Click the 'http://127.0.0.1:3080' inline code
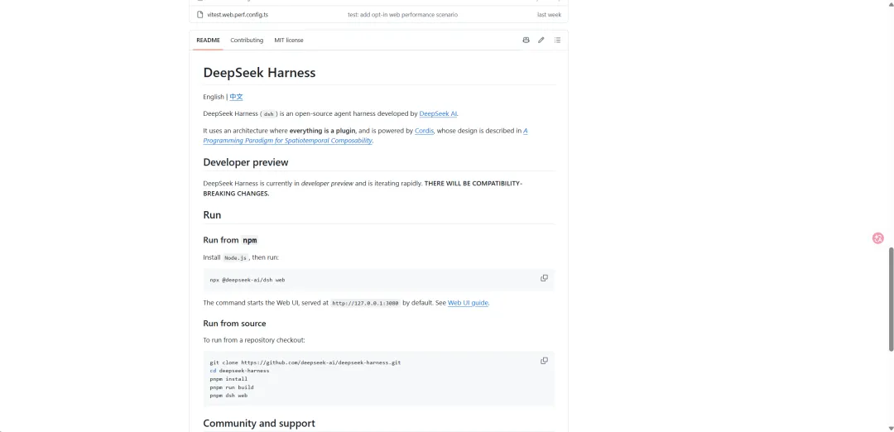The image size is (894, 432). 366,303
